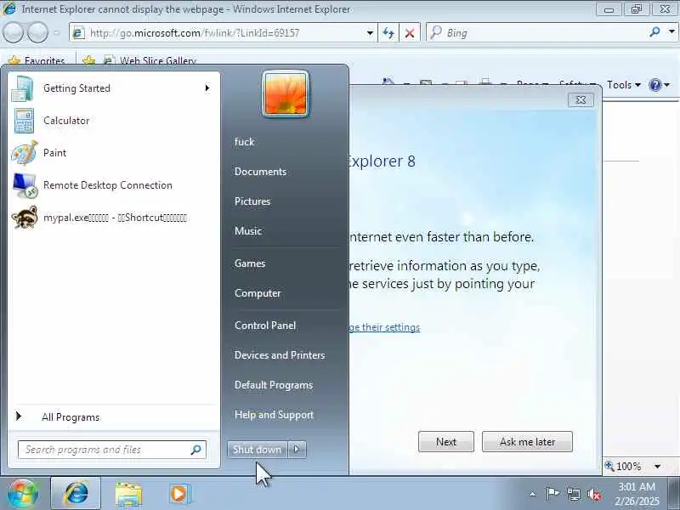
Task: Open Documents from the Start menu
Action: coord(260,172)
